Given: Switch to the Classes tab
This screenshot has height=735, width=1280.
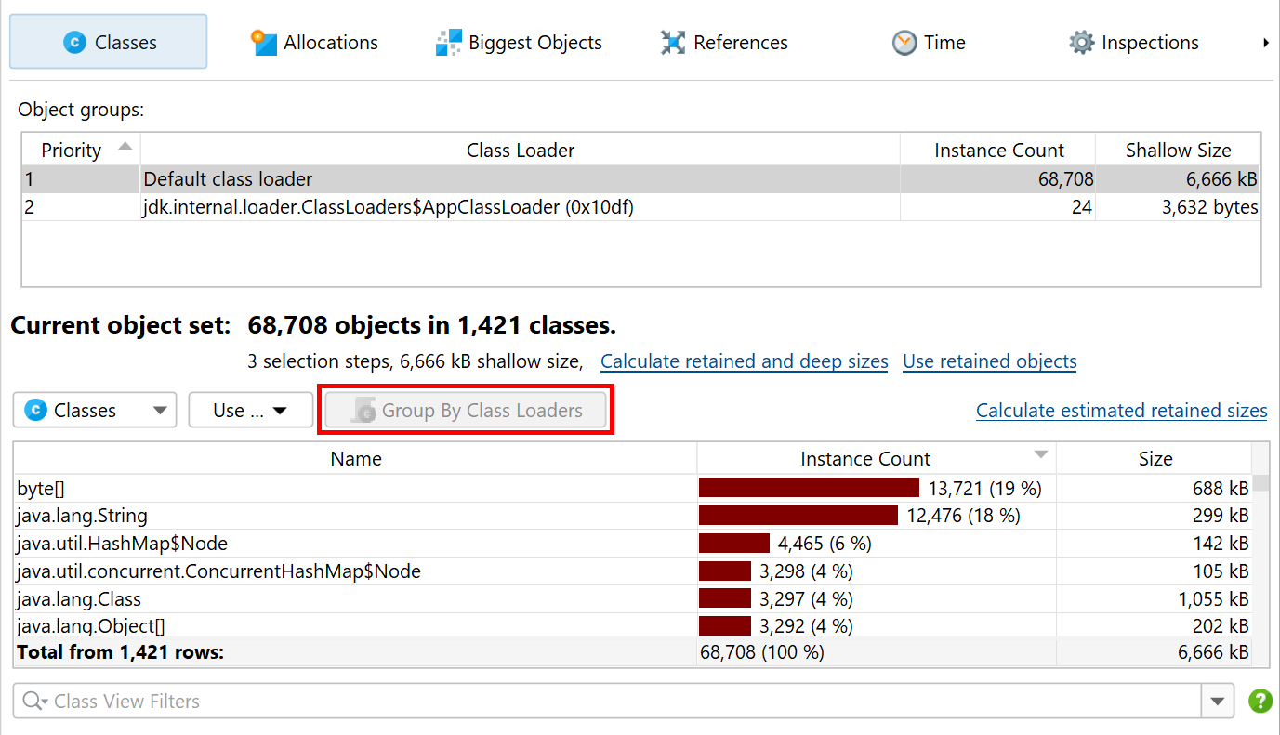Looking at the screenshot, I should [109, 42].
